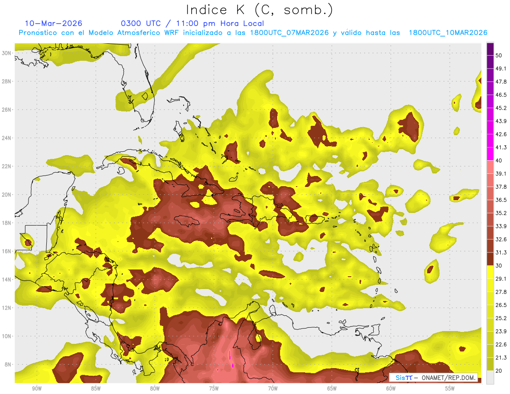
Task: Select the date text '10-Mar-2026'
Action: coord(54,23)
